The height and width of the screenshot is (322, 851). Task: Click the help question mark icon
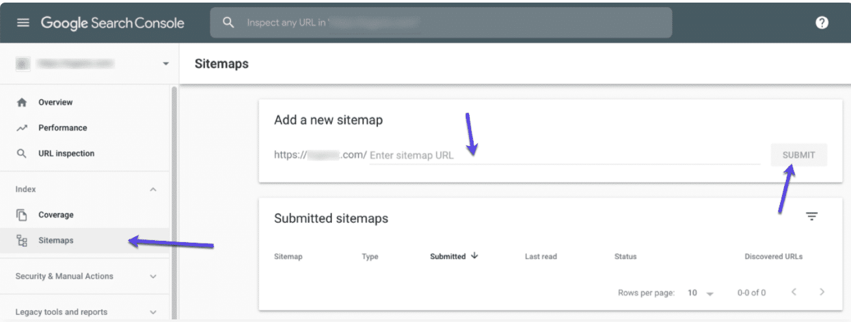(822, 23)
